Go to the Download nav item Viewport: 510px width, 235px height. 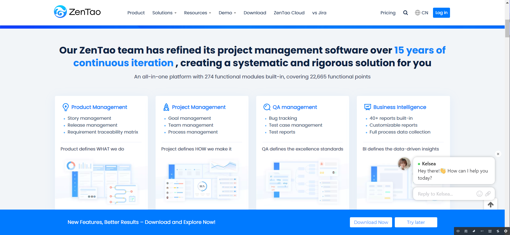coord(255,13)
